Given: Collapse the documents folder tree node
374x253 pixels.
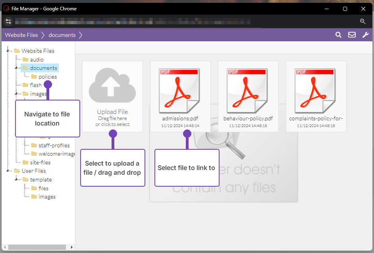Looking at the screenshot, I should point(16,68).
